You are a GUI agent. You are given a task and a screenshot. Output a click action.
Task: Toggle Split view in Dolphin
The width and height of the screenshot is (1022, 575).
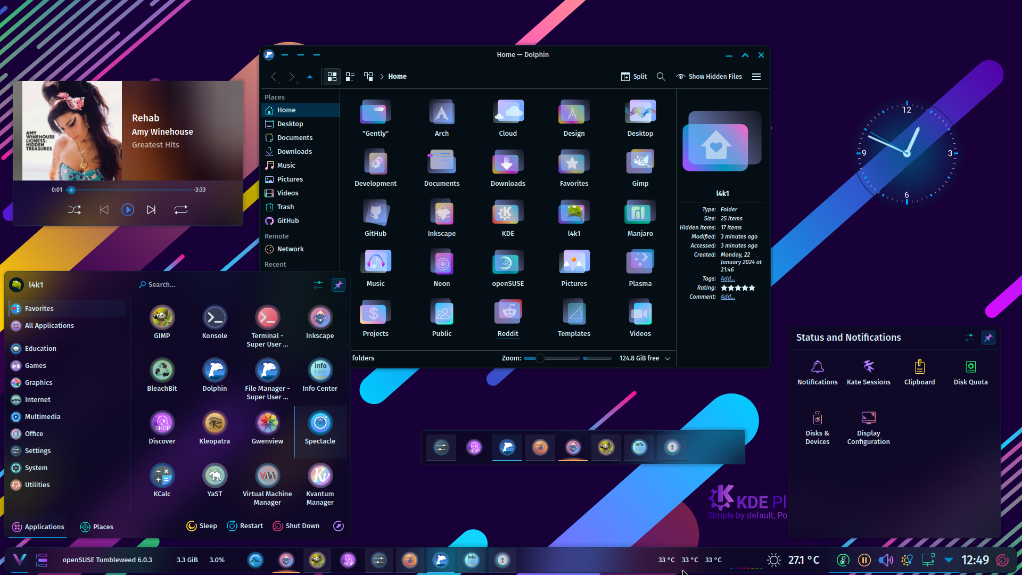click(633, 77)
